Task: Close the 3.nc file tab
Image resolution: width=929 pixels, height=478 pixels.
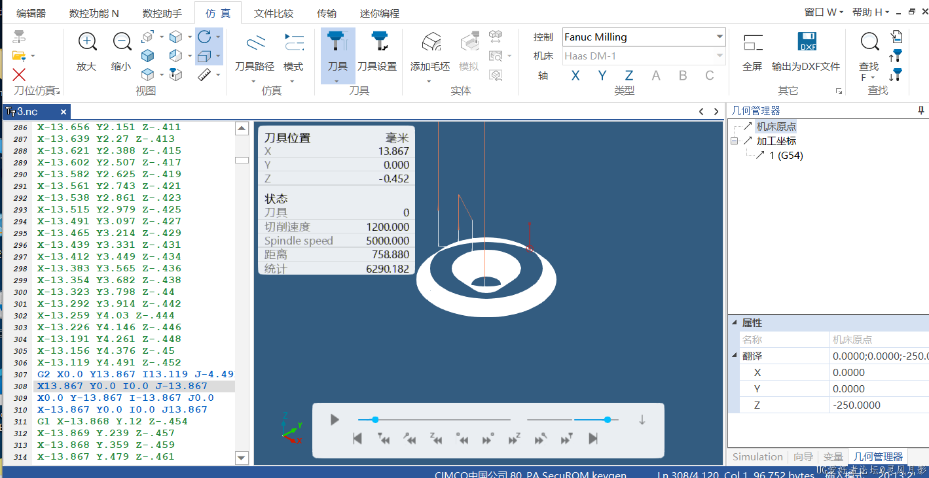Action: coord(64,112)
